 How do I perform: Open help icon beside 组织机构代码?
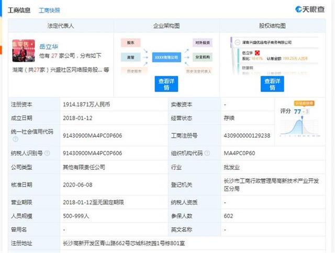click(207, 153)
